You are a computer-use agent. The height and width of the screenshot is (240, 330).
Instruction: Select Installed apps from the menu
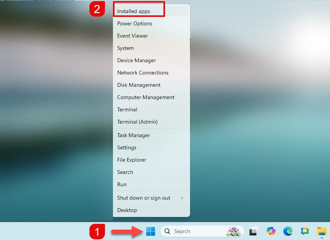coord(152,11)
